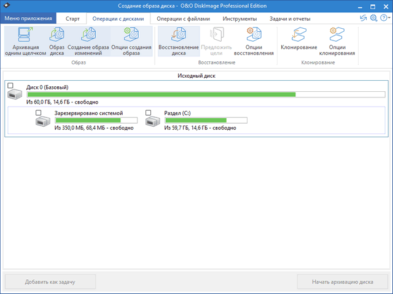
Task: Click the Диск 0 usage bar
Action: point(206,94)
